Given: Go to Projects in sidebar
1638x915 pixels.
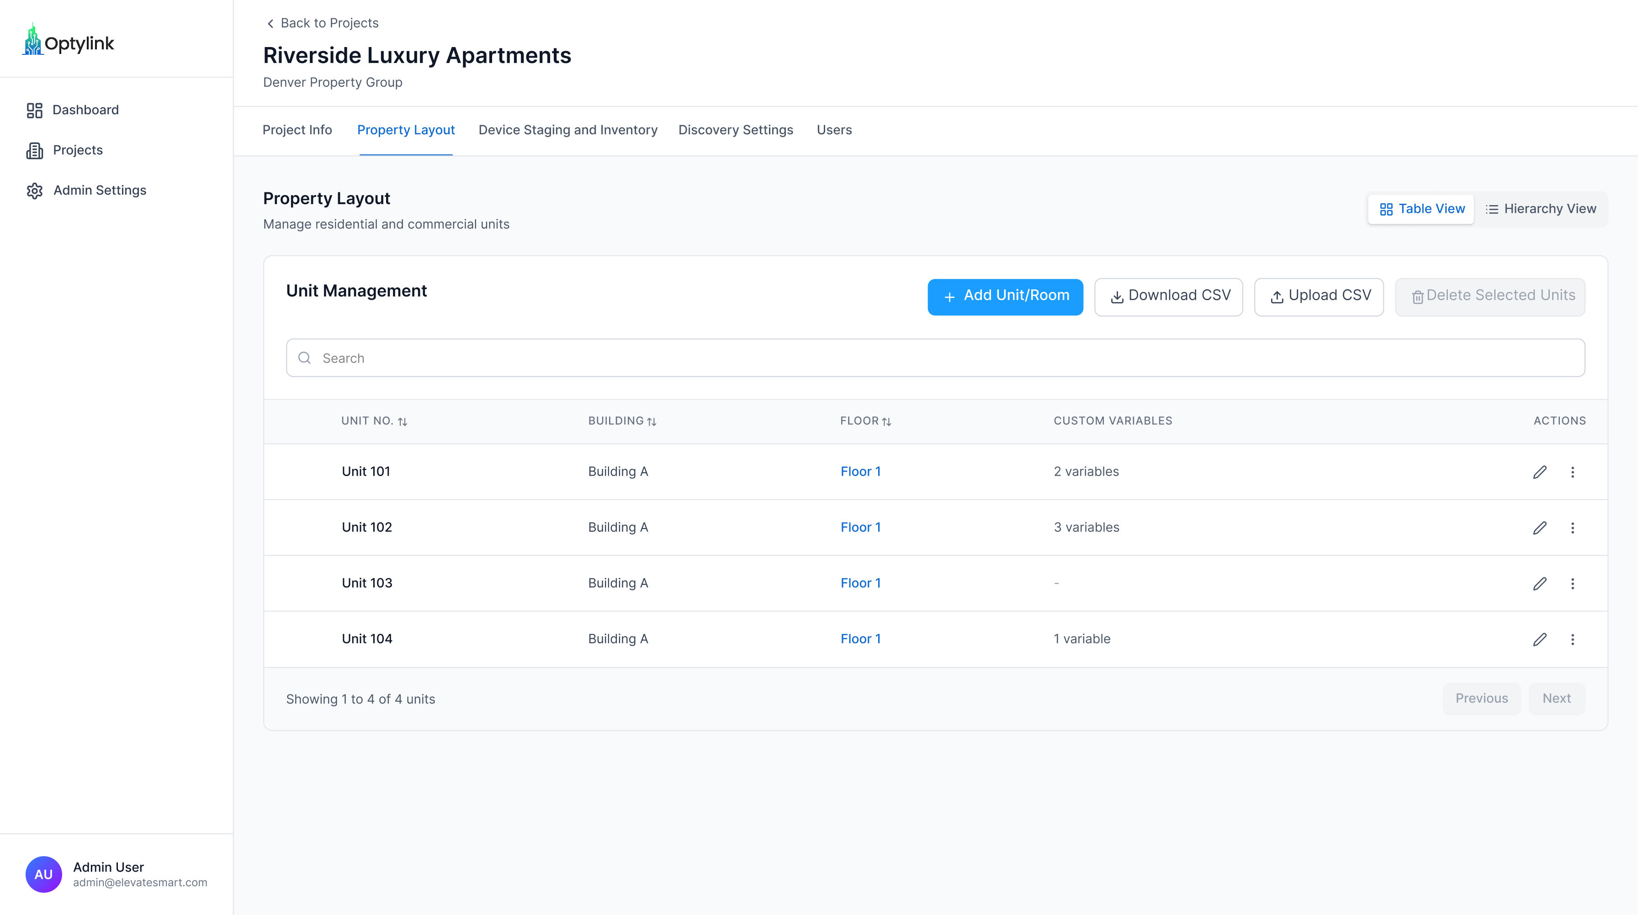Looking at the screenshot, I should point(64,150).
